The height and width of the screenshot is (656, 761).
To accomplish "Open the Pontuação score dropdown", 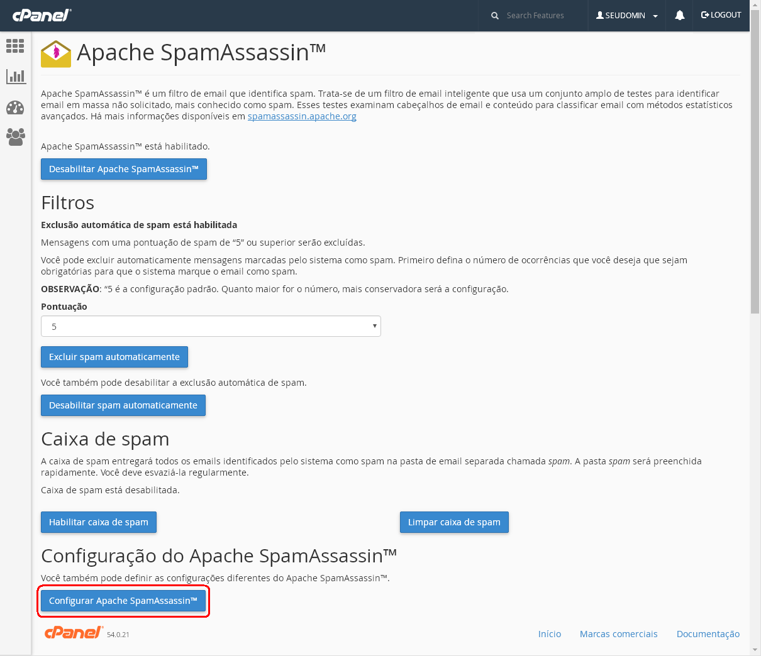I will (x=211, y=326).
